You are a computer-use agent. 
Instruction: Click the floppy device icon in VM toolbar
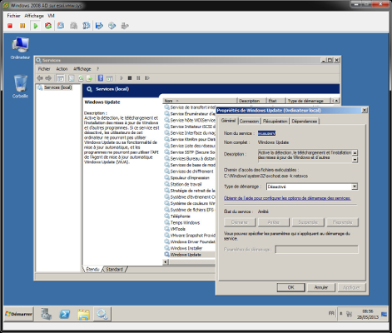(x=99, y=26)
